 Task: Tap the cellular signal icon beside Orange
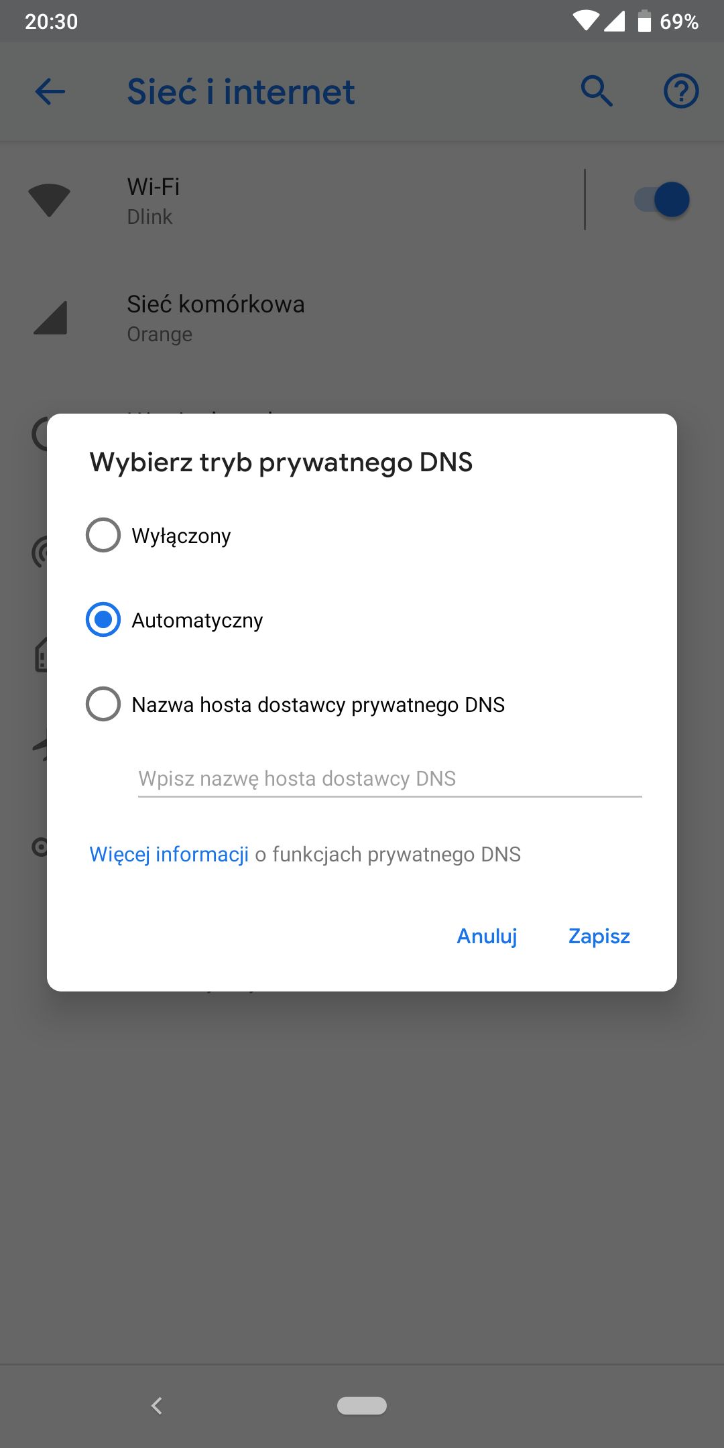tap(50, 318)
